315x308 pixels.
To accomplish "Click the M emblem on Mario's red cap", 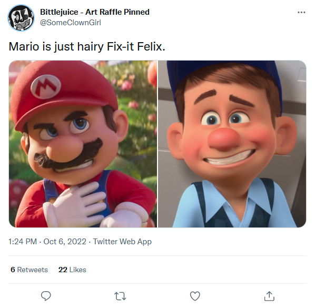I will click(x=46, y=86).
